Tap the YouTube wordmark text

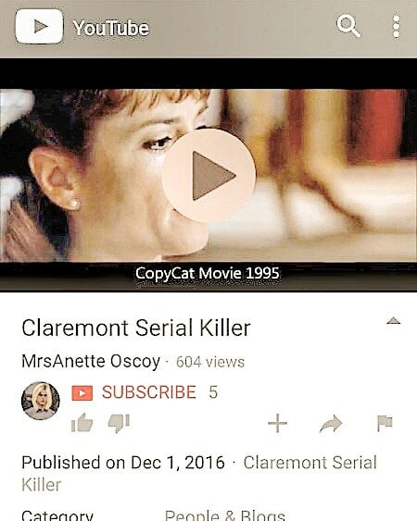coord(111,28)
